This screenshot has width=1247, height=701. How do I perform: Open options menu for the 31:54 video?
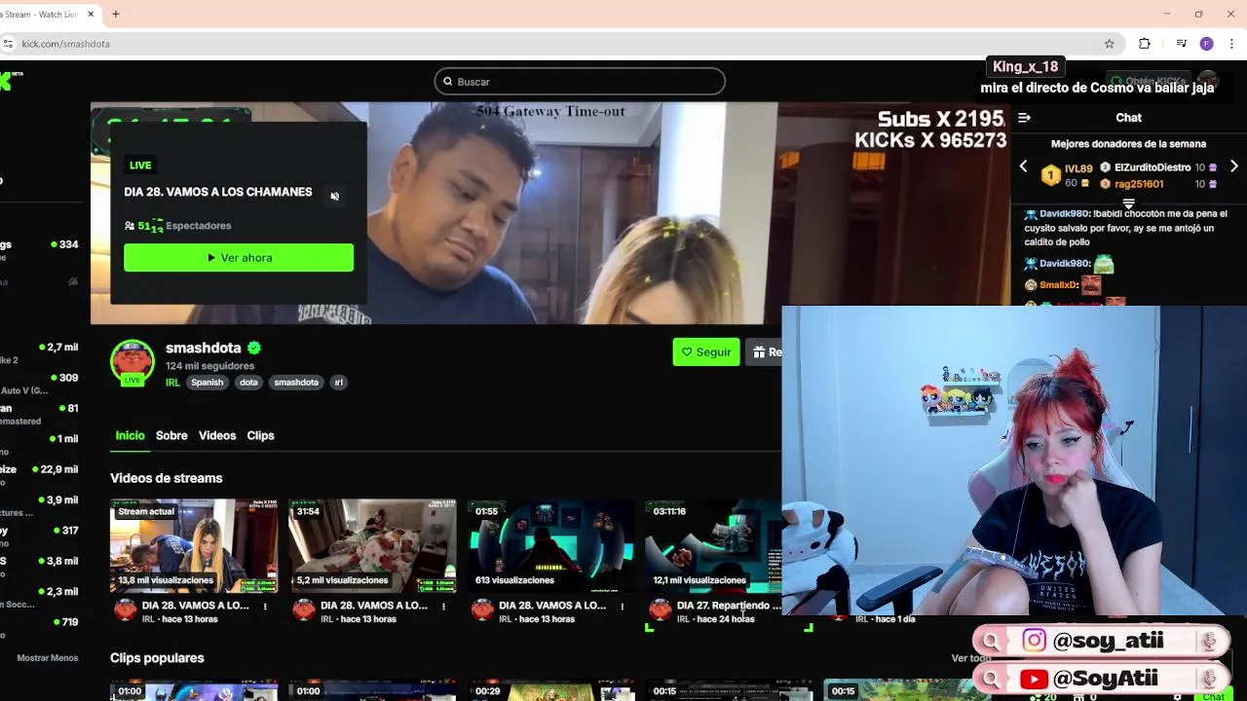click(443, 607)
